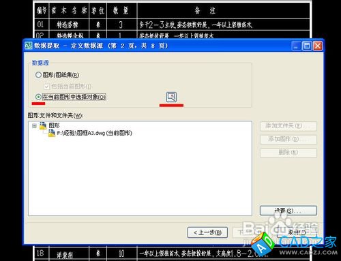Click the 取消 cancel button
The width and height of the screenshot is (341, 261).
(x=297, y=232)
